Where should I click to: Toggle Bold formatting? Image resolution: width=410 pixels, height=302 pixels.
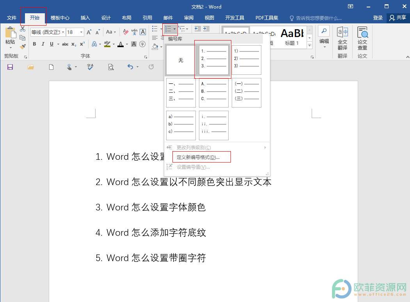click(x=34, y=44)
